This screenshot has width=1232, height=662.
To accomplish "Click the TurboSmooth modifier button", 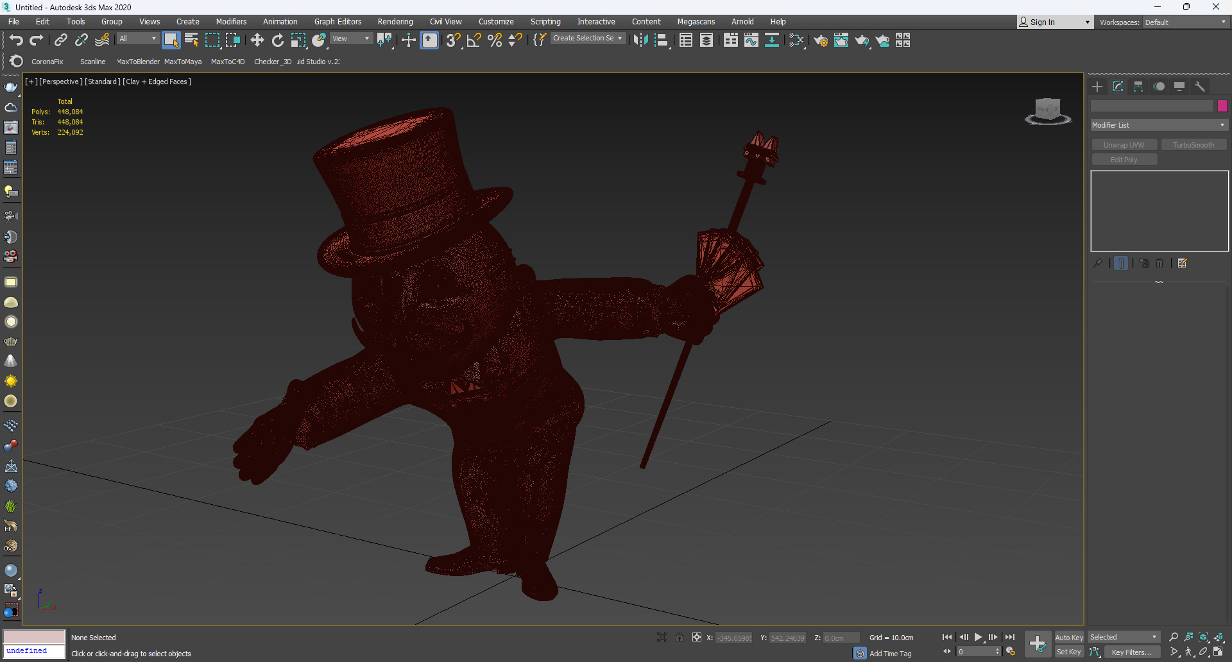I will [1193, 145].
